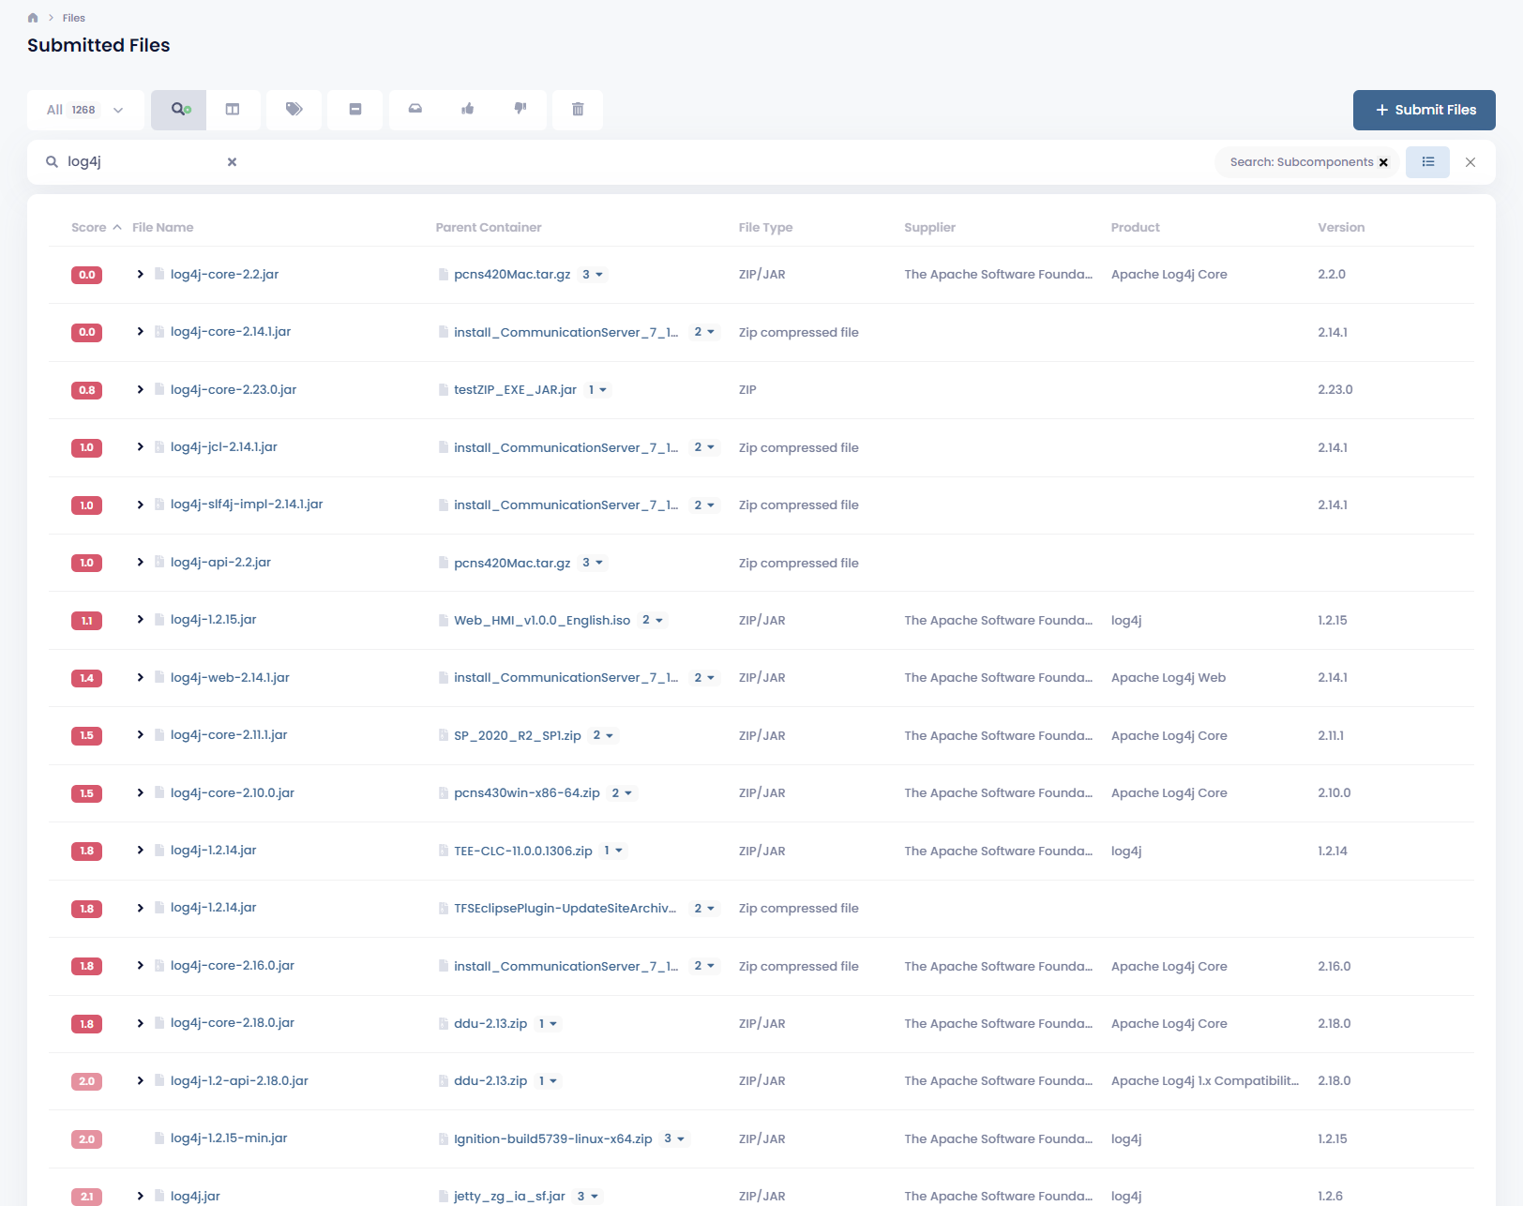Open container count dropdown for pcns430win-x86-64.zip
The height and width of the screenshot is (1206, 1523).
622,793
